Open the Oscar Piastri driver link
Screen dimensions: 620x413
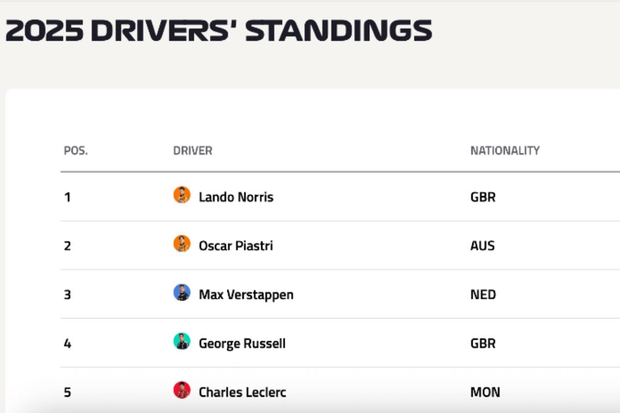236,245
